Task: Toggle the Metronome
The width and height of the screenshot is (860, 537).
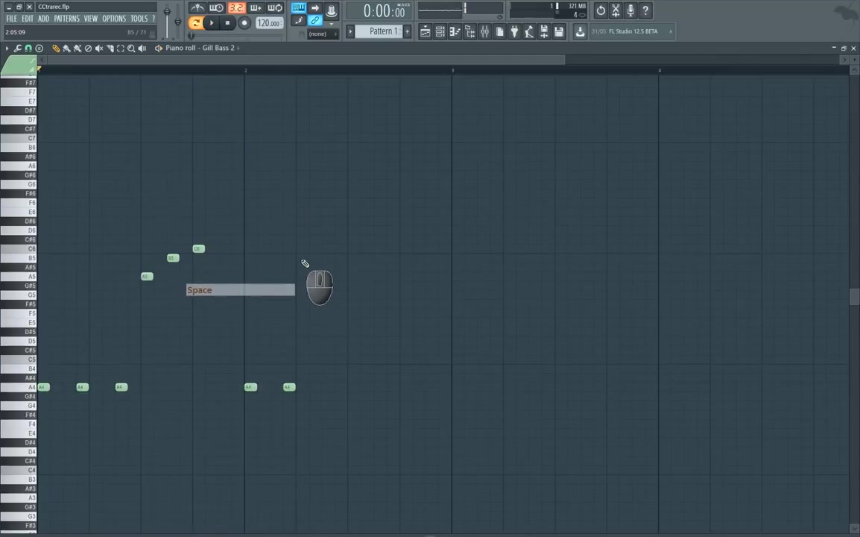Action: (197, 8)
